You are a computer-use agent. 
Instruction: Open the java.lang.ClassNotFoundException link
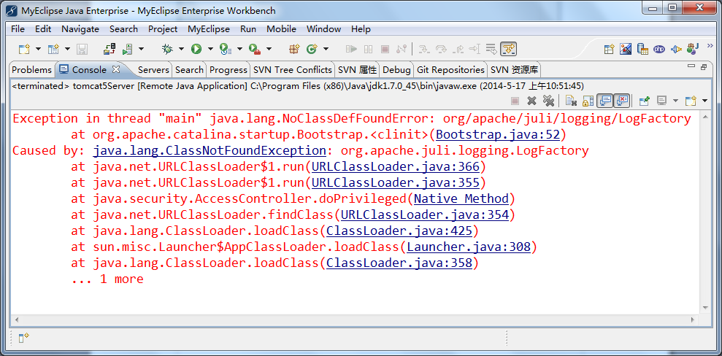pyautogui.click(x=210, y=151)
